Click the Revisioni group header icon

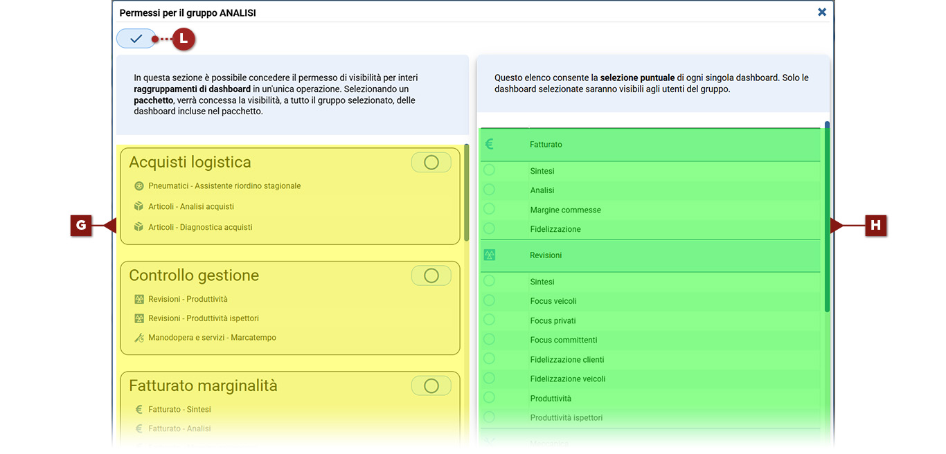coord(489,255)
